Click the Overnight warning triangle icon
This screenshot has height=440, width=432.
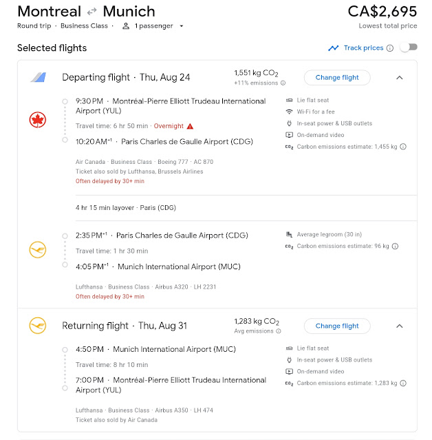191,127
